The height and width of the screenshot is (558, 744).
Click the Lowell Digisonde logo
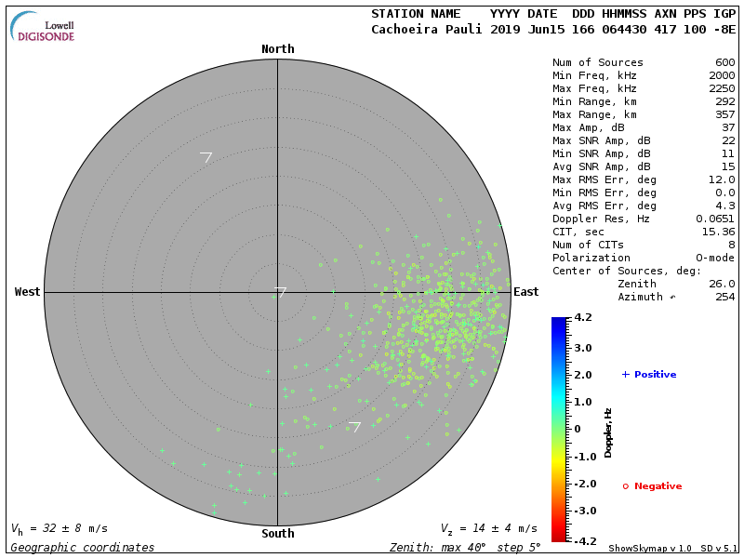43,27
